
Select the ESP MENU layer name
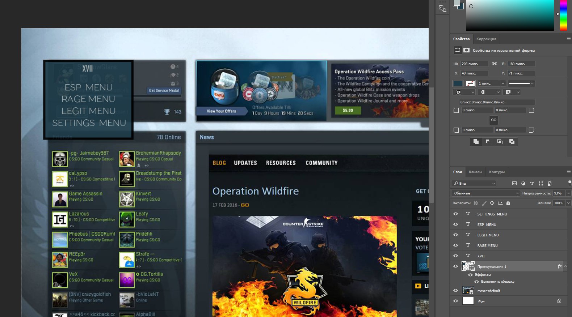point(487,224)
